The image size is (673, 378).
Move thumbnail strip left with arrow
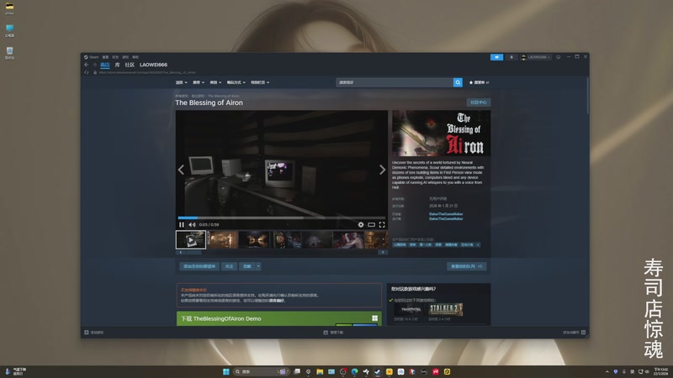tap(181, 253)
